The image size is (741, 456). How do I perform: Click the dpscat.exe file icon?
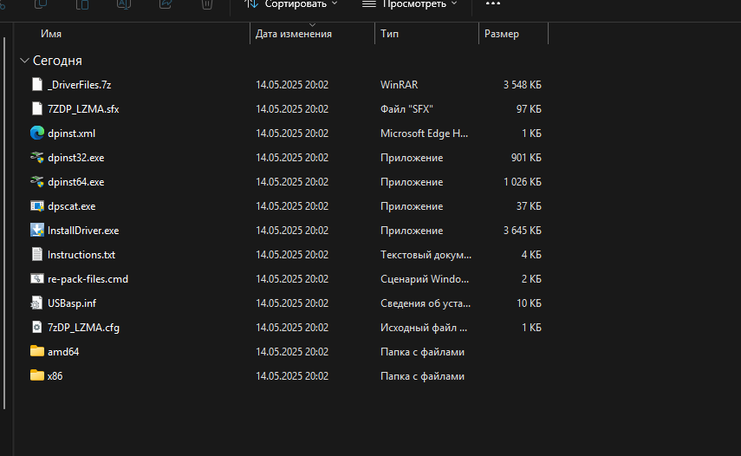coord(36,206)
